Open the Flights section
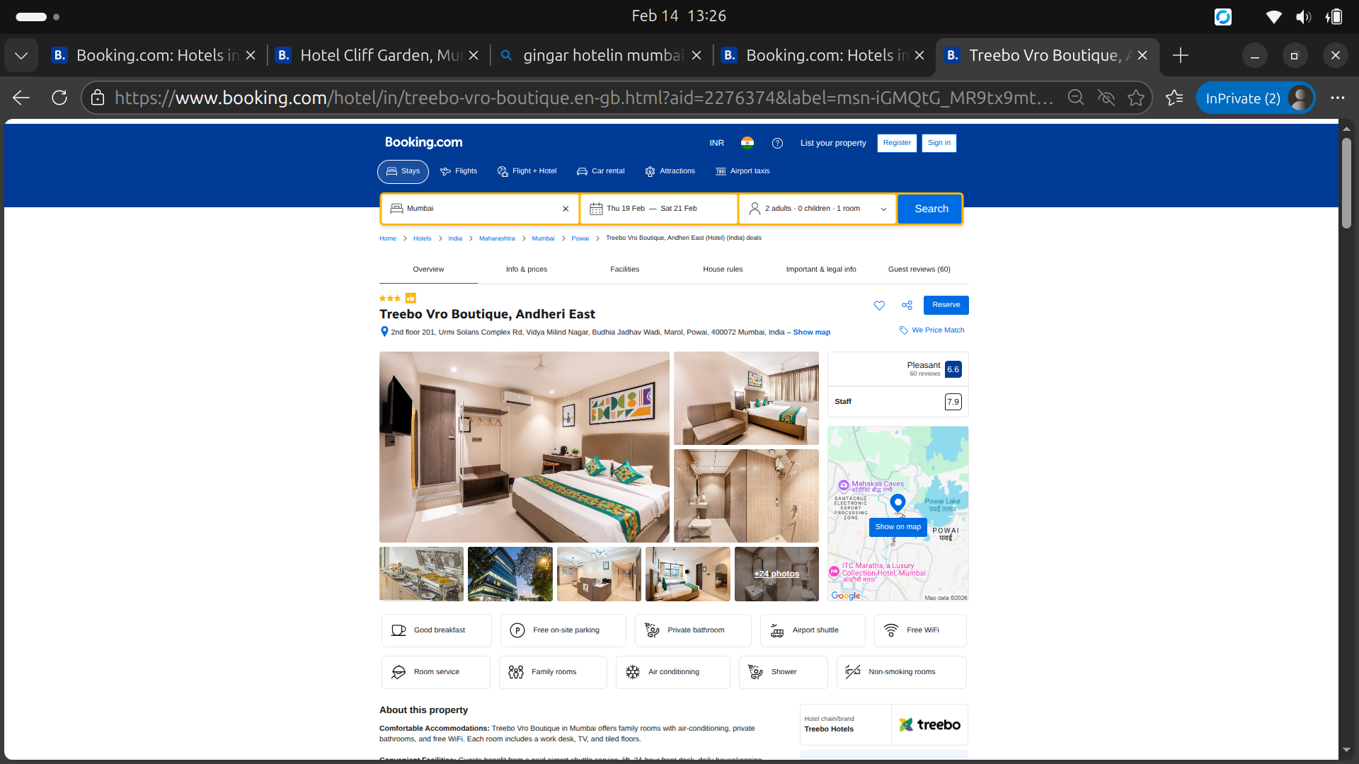Viewport: 1359px width, 764px height. coord(459,171)
